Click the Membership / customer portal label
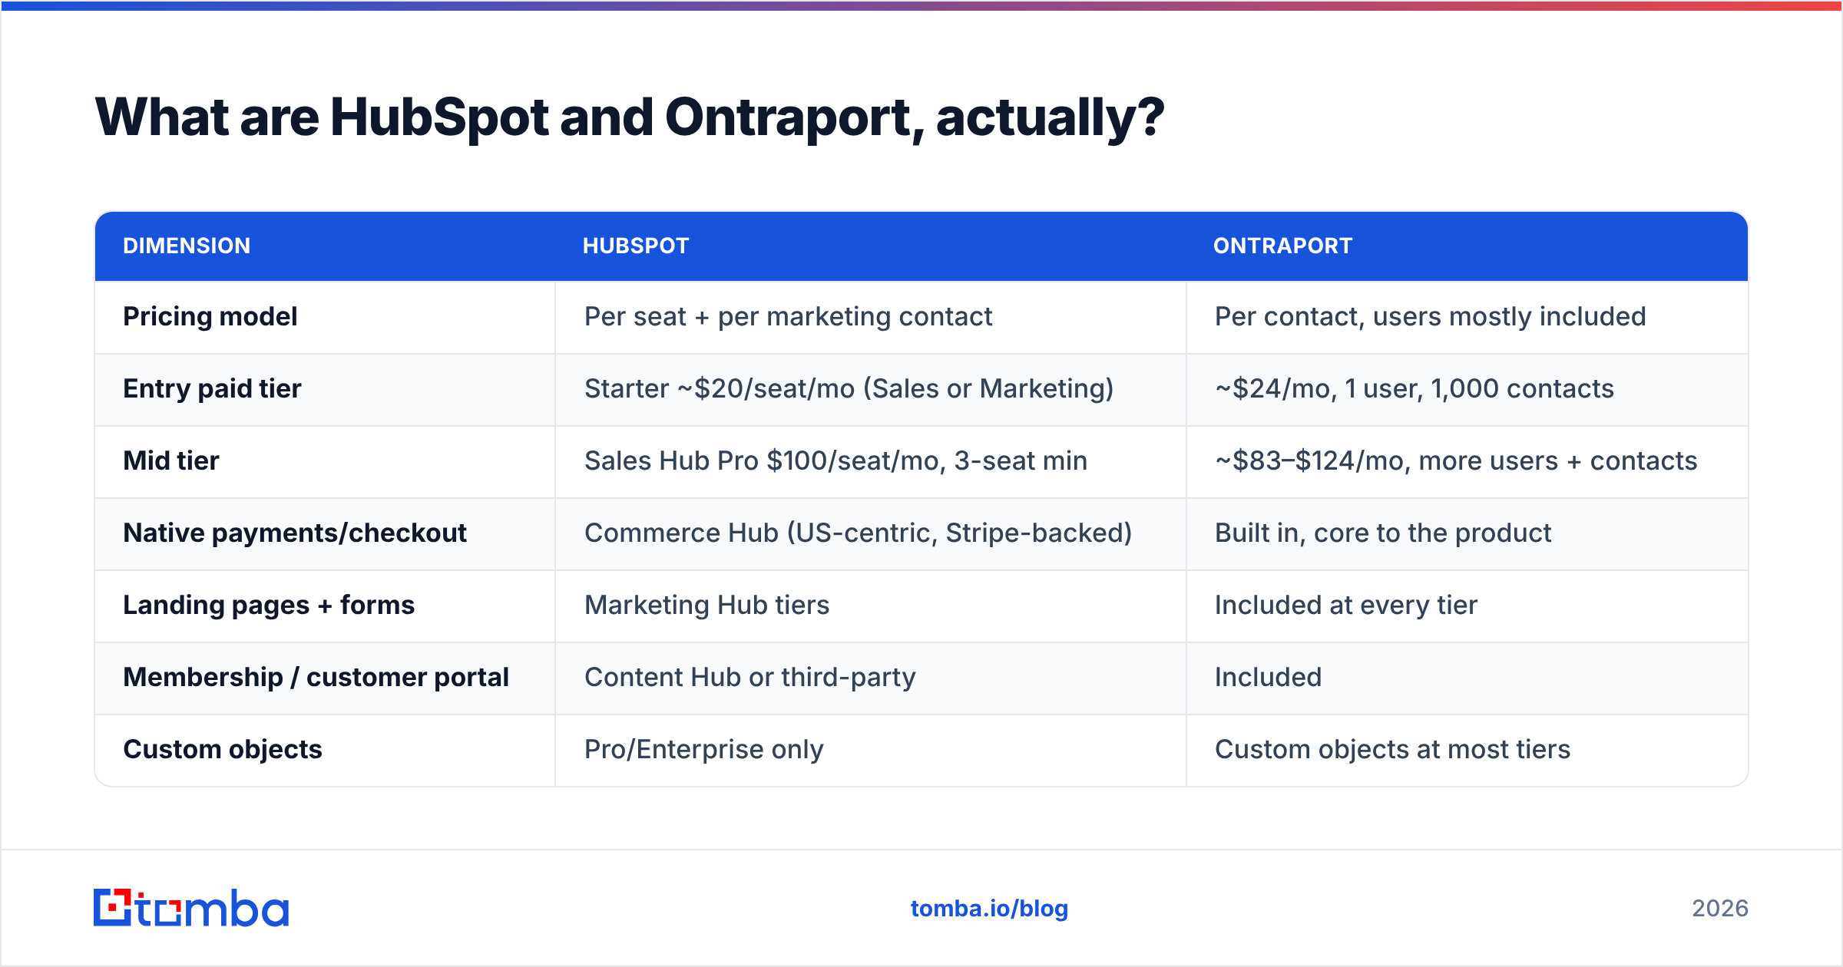Screen dimensions: 1843x967 tap(316, 677)
